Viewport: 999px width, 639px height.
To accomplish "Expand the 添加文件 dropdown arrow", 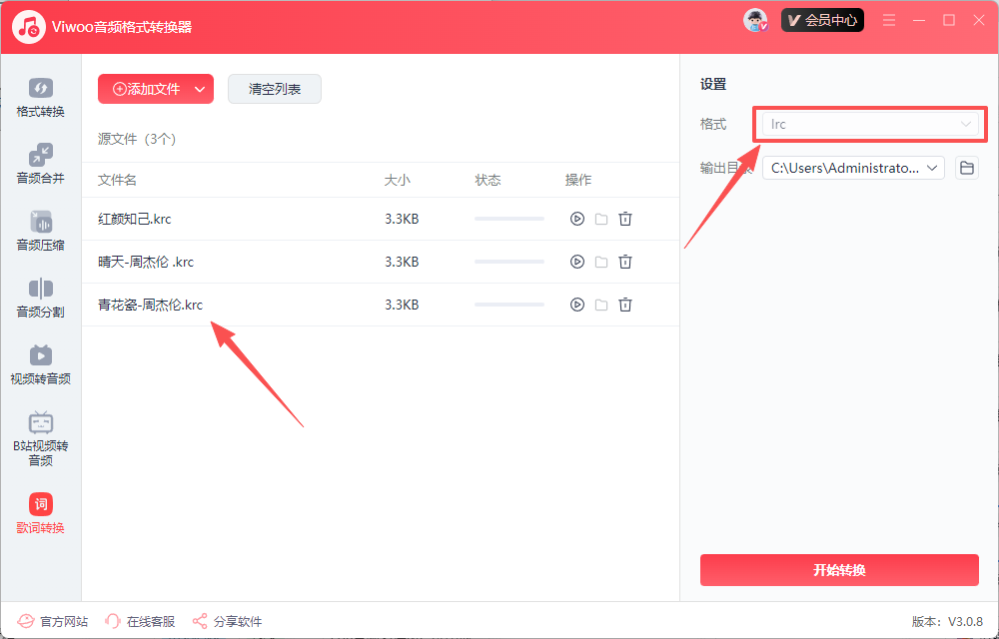I will click(x=200, y=89).
